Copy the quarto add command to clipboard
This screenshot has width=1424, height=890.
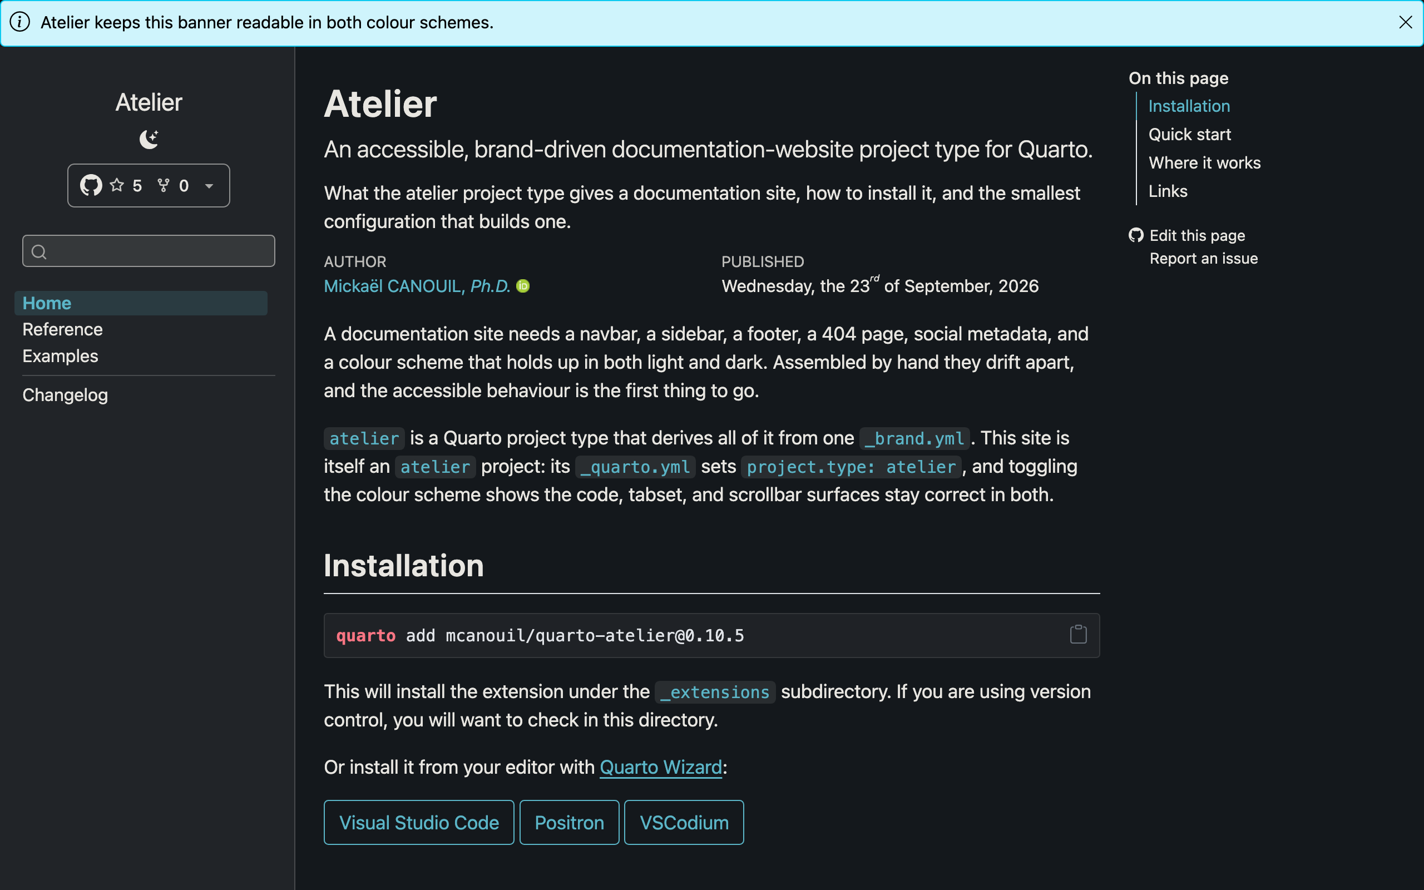[1078, 635]
